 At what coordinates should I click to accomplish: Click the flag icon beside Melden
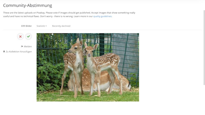pyautogui.click(x=22, y=47)
